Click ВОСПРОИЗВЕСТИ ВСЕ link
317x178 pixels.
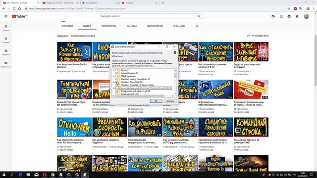[x=83, y=36]
